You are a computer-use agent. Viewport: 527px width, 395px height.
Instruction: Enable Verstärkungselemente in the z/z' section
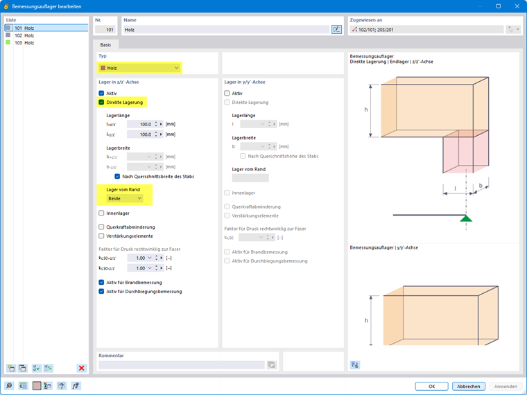pos(101,236)
